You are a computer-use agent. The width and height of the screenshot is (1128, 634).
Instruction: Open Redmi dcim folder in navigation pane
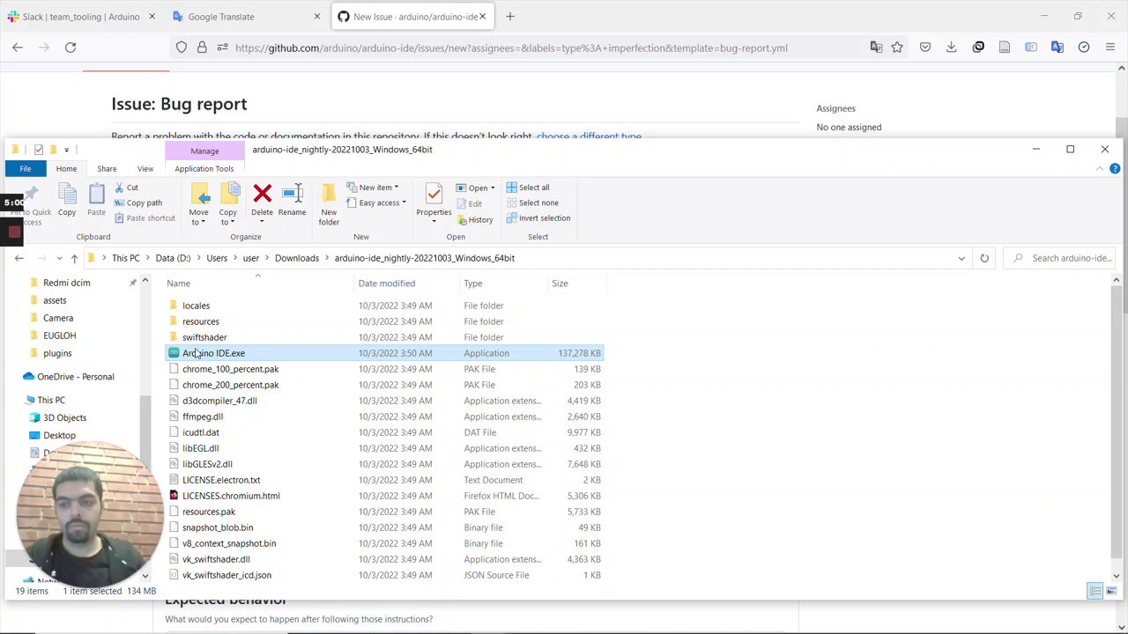(x=67, y=283)
